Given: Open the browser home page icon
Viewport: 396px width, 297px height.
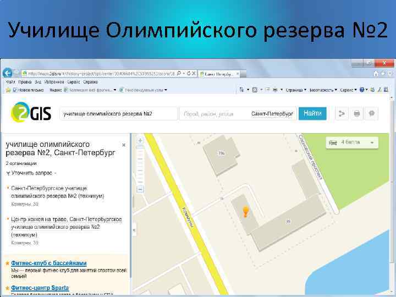Looking at the screenshot, I should pos(376,74).
